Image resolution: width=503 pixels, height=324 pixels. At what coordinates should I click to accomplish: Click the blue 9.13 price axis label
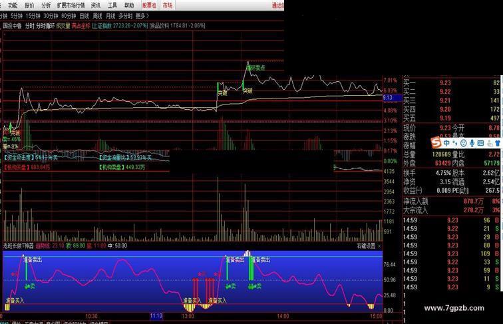tap(392, 98)
